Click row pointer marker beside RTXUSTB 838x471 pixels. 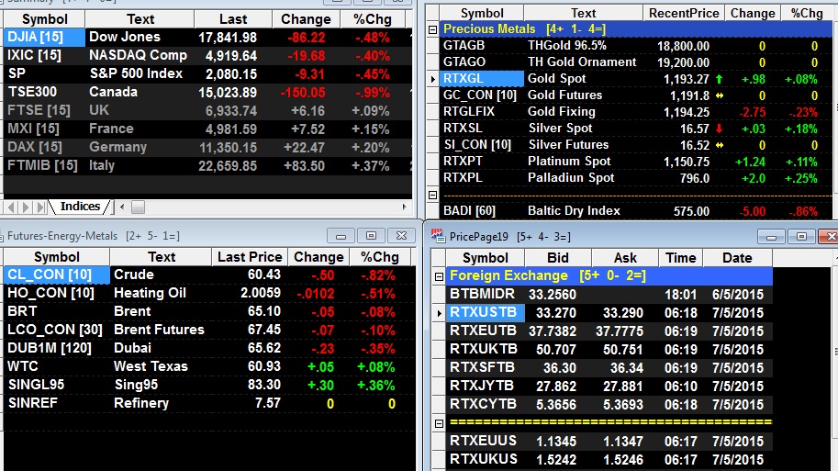point(439,313)
